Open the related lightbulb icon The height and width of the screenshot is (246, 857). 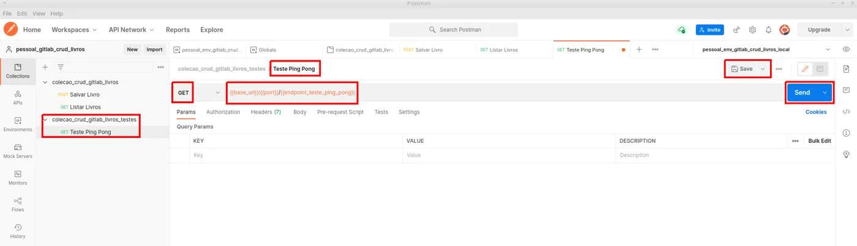(846, 154)
